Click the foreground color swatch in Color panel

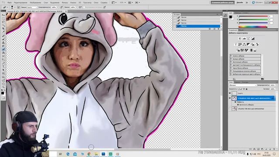[231, 17]
